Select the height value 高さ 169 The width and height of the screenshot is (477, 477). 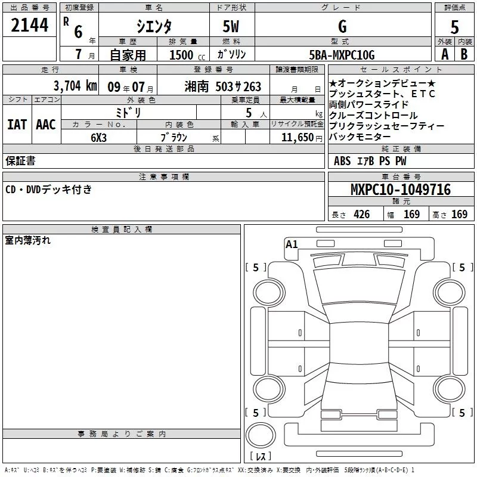coord(450,214)
